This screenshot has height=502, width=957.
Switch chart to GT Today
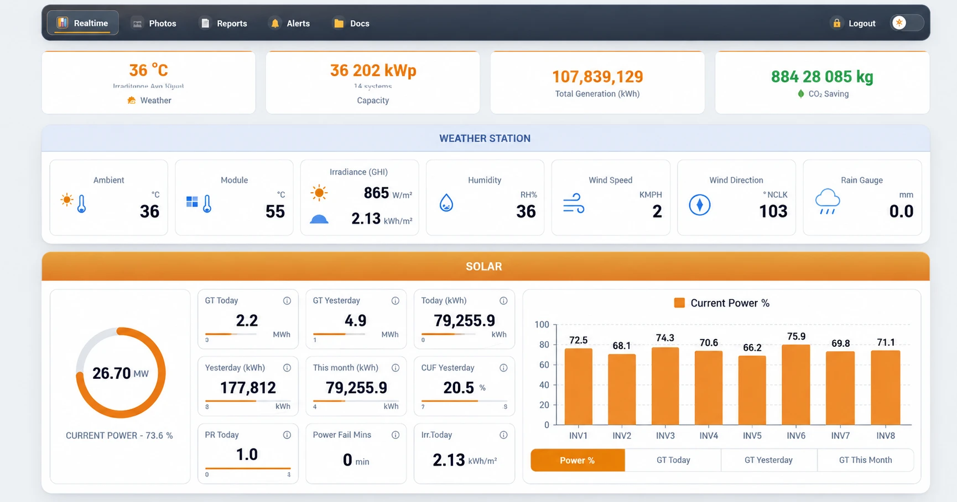tap(673, 460)
